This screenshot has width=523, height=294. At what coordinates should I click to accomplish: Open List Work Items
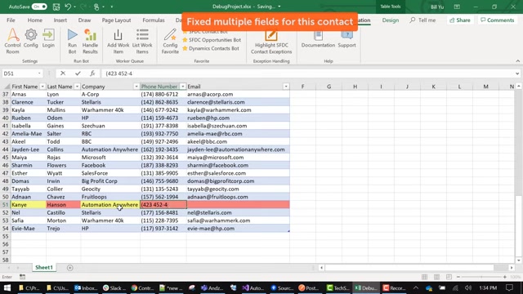(x=142, y=41)
